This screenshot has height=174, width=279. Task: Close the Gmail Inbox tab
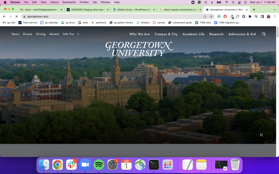click(x=61, y=10)
